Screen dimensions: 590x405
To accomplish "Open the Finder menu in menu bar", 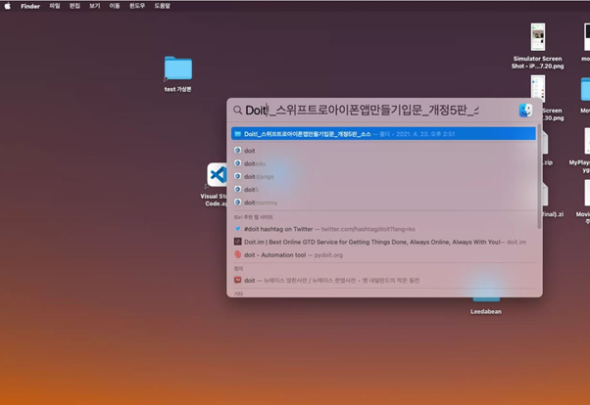I will point(30,6).
